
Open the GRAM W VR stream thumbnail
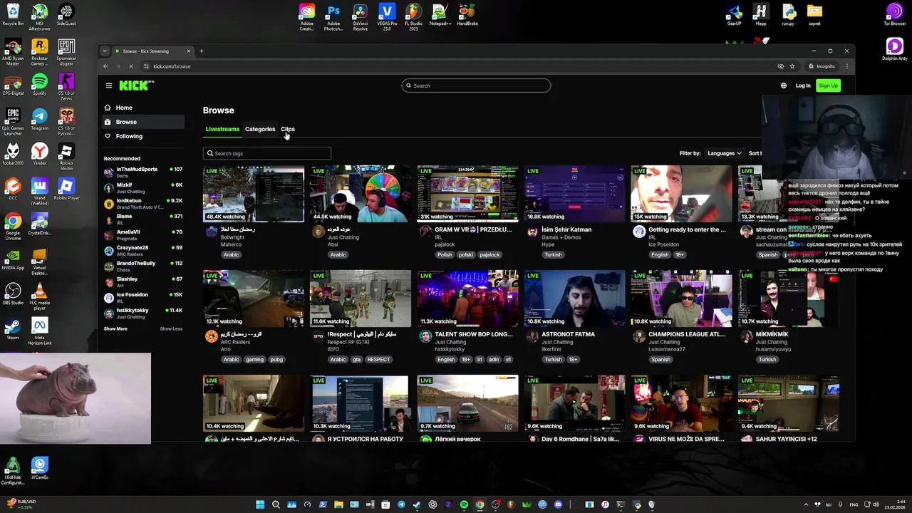[x=468, y=194]
